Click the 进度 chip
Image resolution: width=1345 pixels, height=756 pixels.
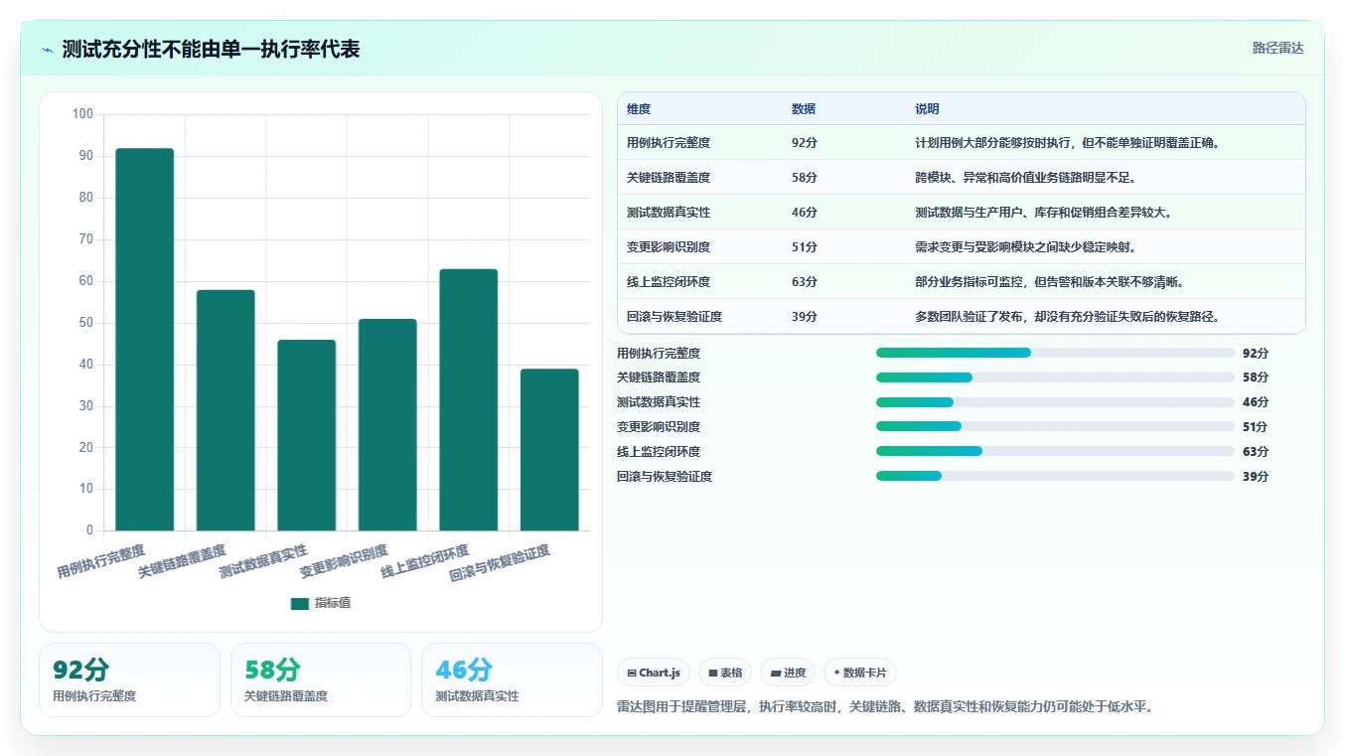point(788,673)
